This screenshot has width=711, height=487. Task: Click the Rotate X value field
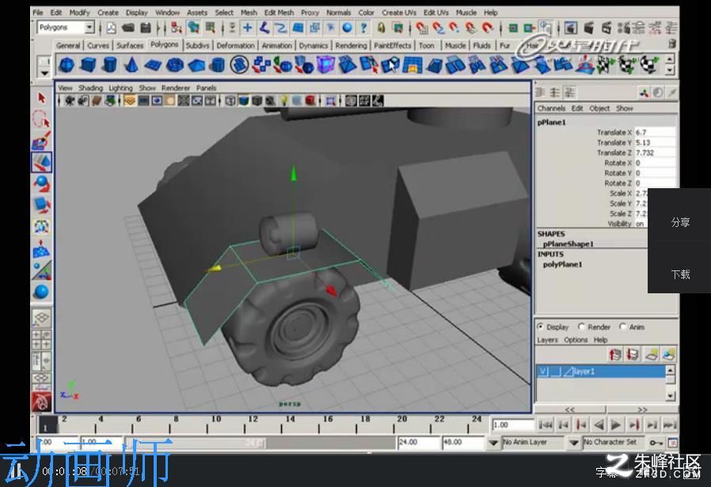[655, 163]
